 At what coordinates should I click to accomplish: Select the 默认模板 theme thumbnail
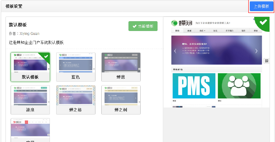[30, 67]
